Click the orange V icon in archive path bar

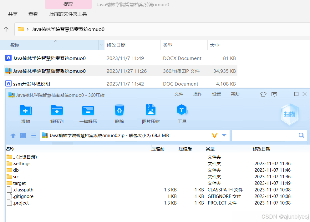point(215,136)
